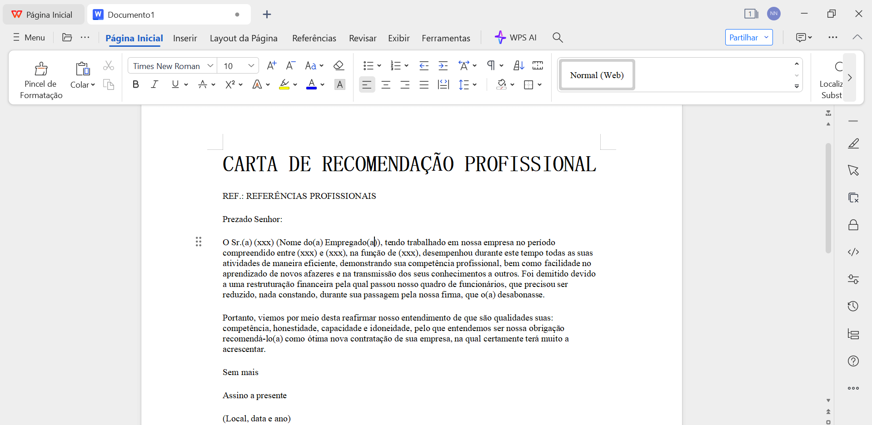Open borders dropdown arrow
Screen dimensions: 872x425
point(539,84)
